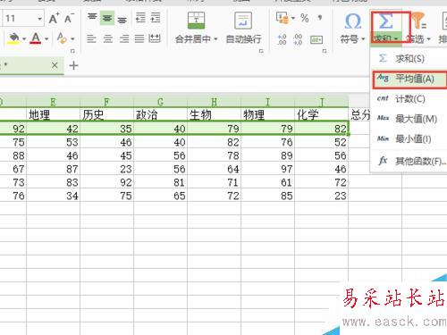This screenshot has width=447, height=335.
Task: Center text horizontally
Action: click(107, 38)
